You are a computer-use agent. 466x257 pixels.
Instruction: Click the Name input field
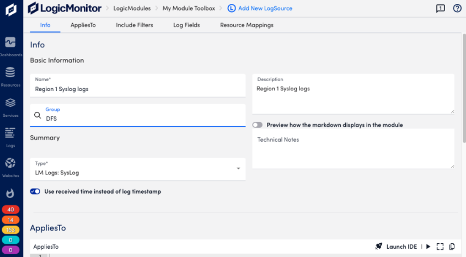pyautogui.click(x=138, y=85)
